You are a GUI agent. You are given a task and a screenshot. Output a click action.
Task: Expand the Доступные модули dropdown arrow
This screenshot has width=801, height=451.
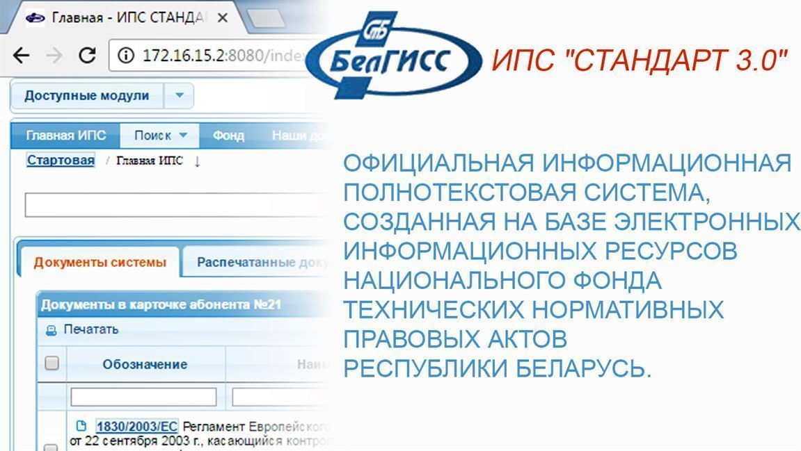pos(179,96)
